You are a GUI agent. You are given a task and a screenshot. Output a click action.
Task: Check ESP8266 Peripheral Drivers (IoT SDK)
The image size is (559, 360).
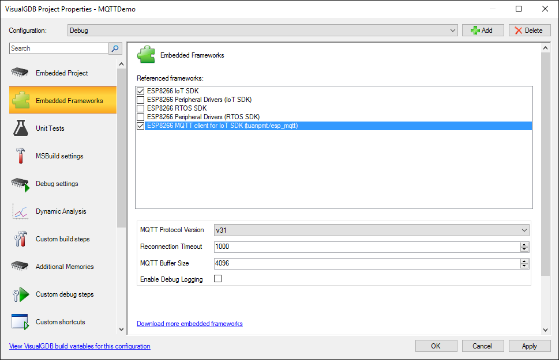pyautogui.click(x=140, y=100)
